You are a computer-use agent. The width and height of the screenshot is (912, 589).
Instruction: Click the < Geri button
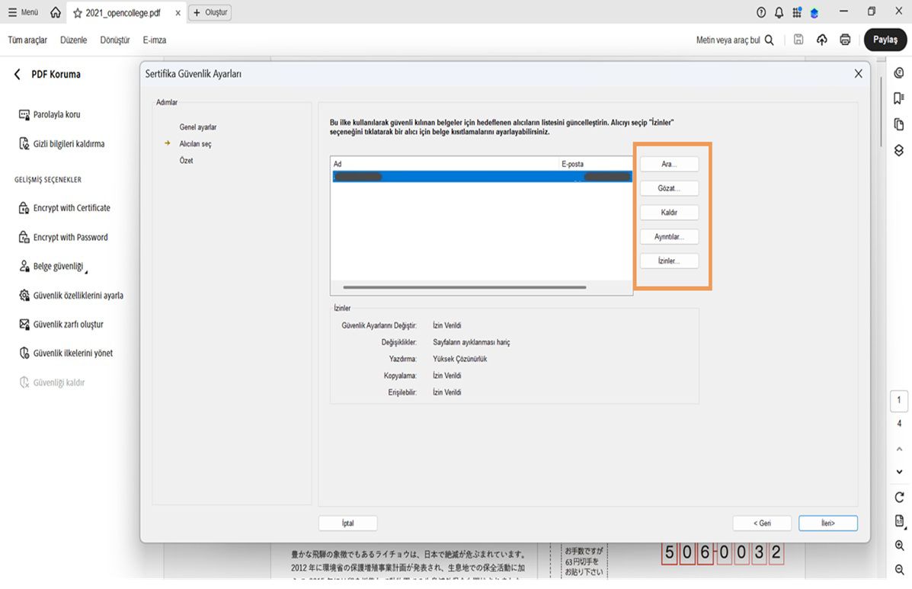[x=762, y=523]
